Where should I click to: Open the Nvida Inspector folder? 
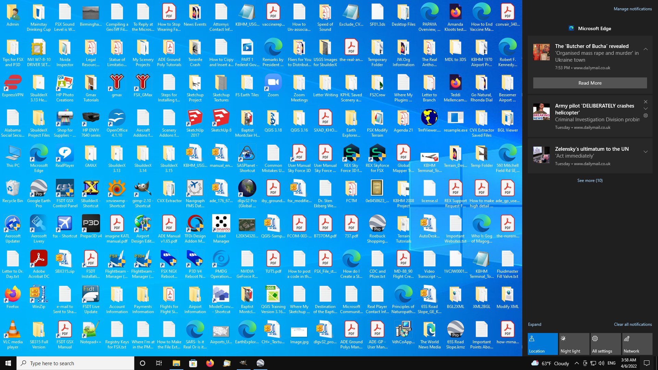pos(65,52)
